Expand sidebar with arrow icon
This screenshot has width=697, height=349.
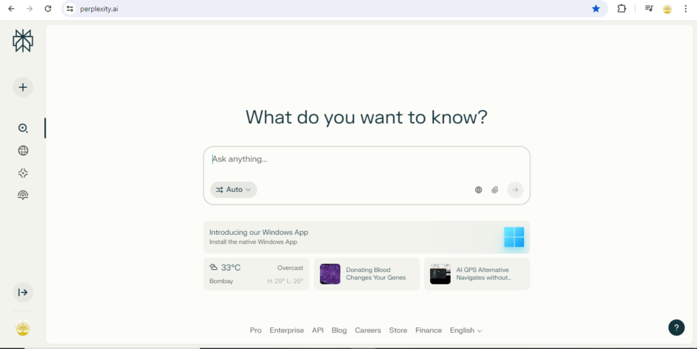[x=22, y=292]
